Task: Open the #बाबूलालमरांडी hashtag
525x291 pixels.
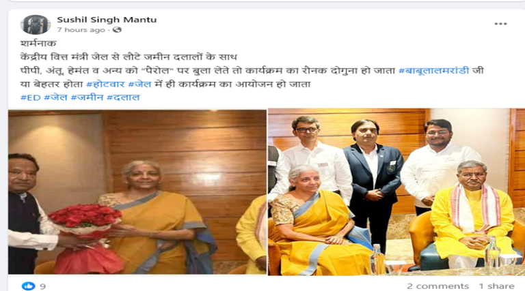Action: [x=433, y=71]
